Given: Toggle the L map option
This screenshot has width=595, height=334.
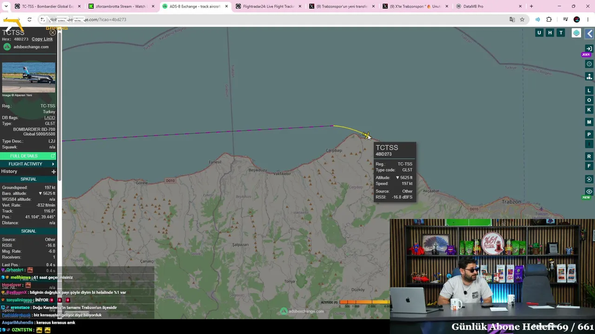Looking at the screenshot, I should (589, 90).
